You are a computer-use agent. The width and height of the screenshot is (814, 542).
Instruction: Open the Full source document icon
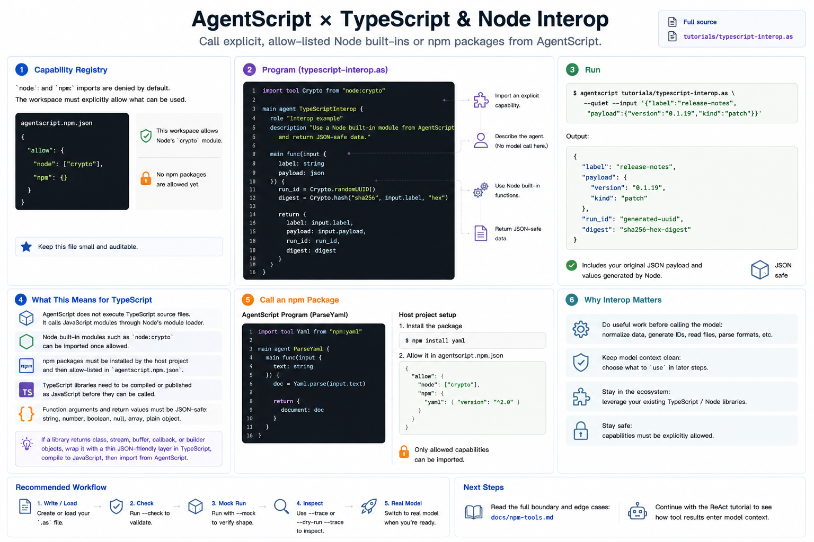tap(673, 22)
